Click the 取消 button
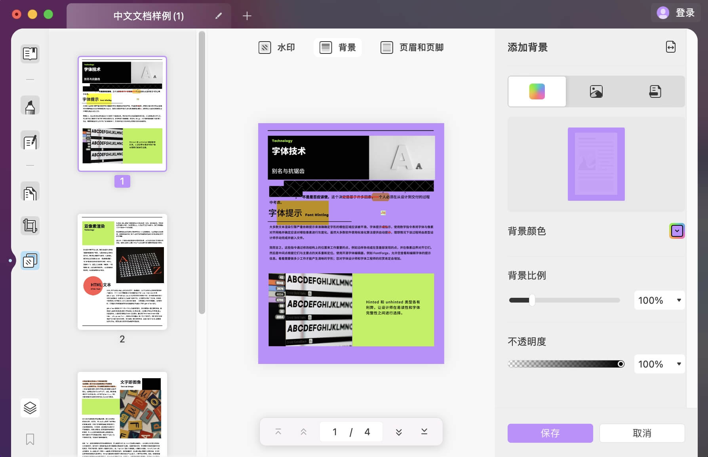The width and height of the screenshot is (708, 457). pyautogui.click(x=642, y=433)
